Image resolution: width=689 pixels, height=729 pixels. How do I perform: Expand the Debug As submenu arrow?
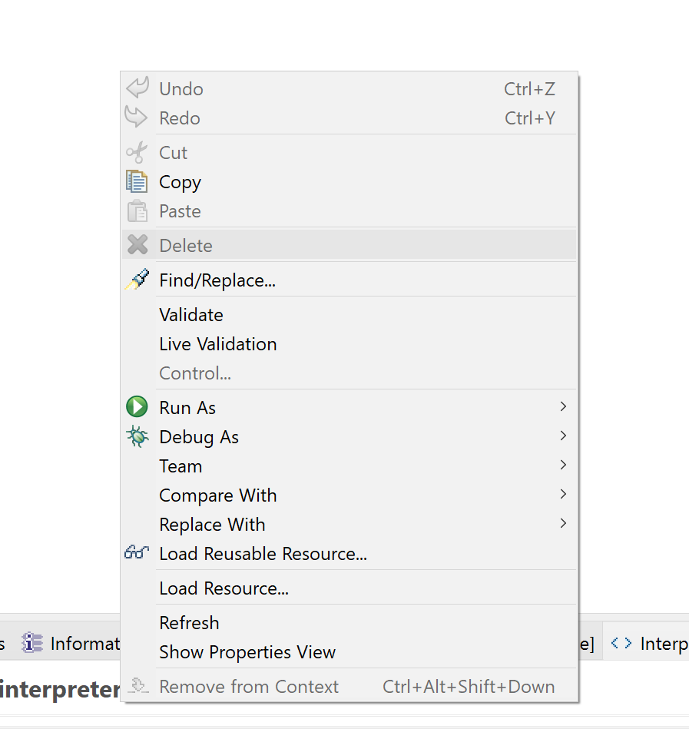pyautogui.click(x=563, y=436)
